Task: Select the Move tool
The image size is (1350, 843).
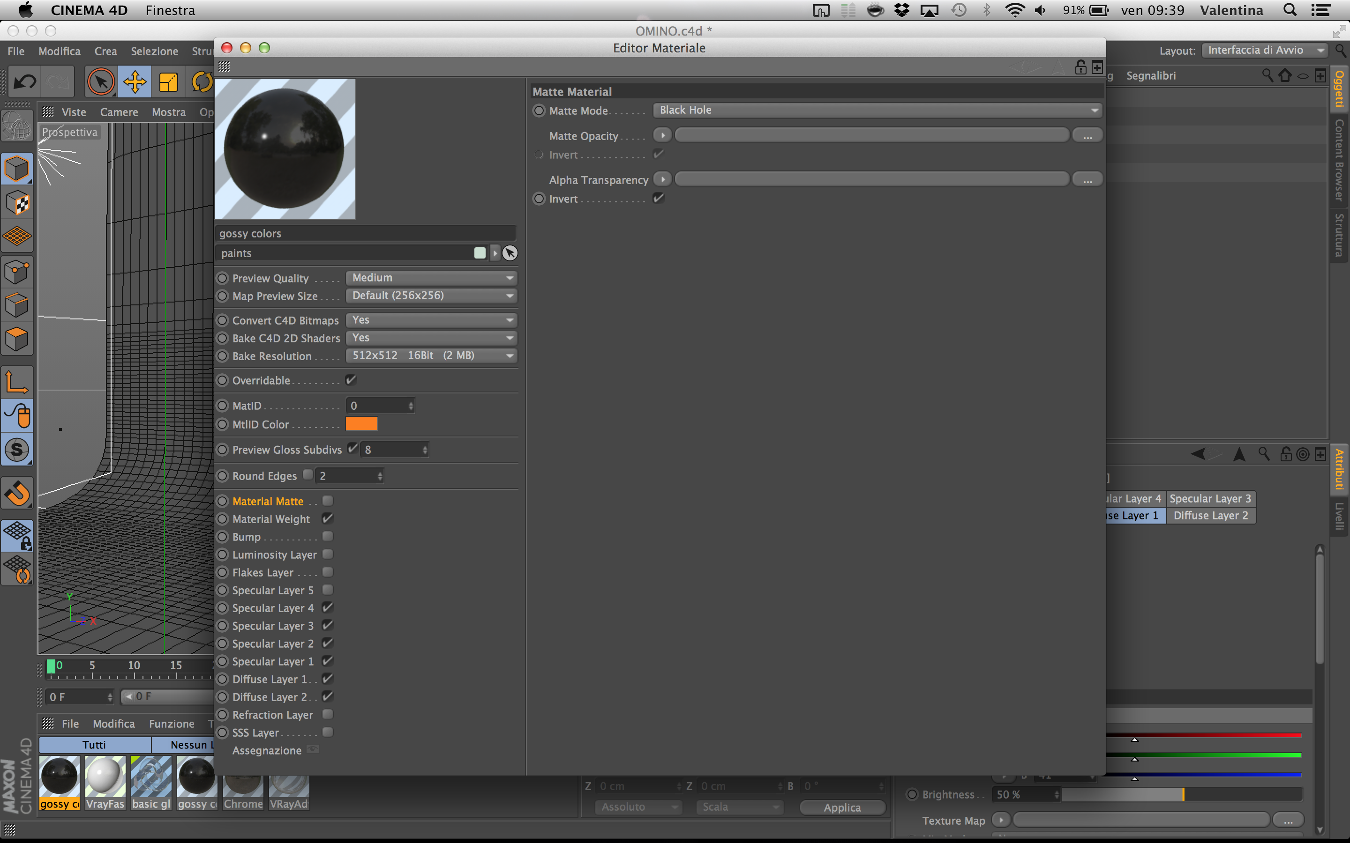Action: coord(135,82)
